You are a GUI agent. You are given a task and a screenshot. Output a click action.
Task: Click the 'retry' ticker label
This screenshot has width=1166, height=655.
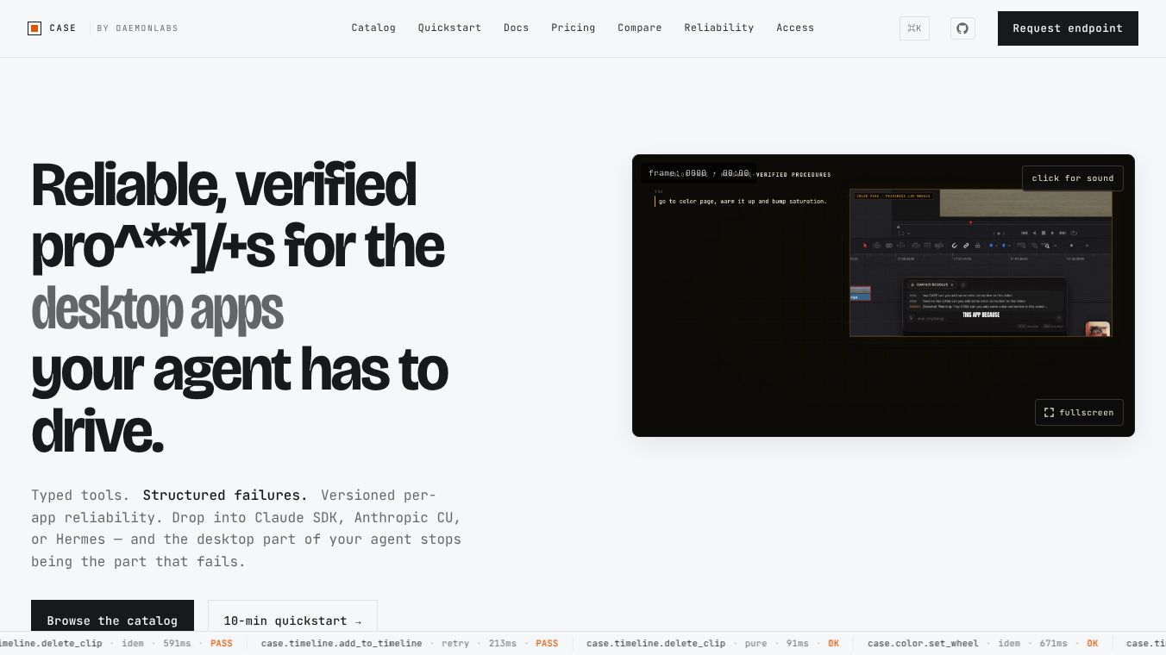click(455, 644)
